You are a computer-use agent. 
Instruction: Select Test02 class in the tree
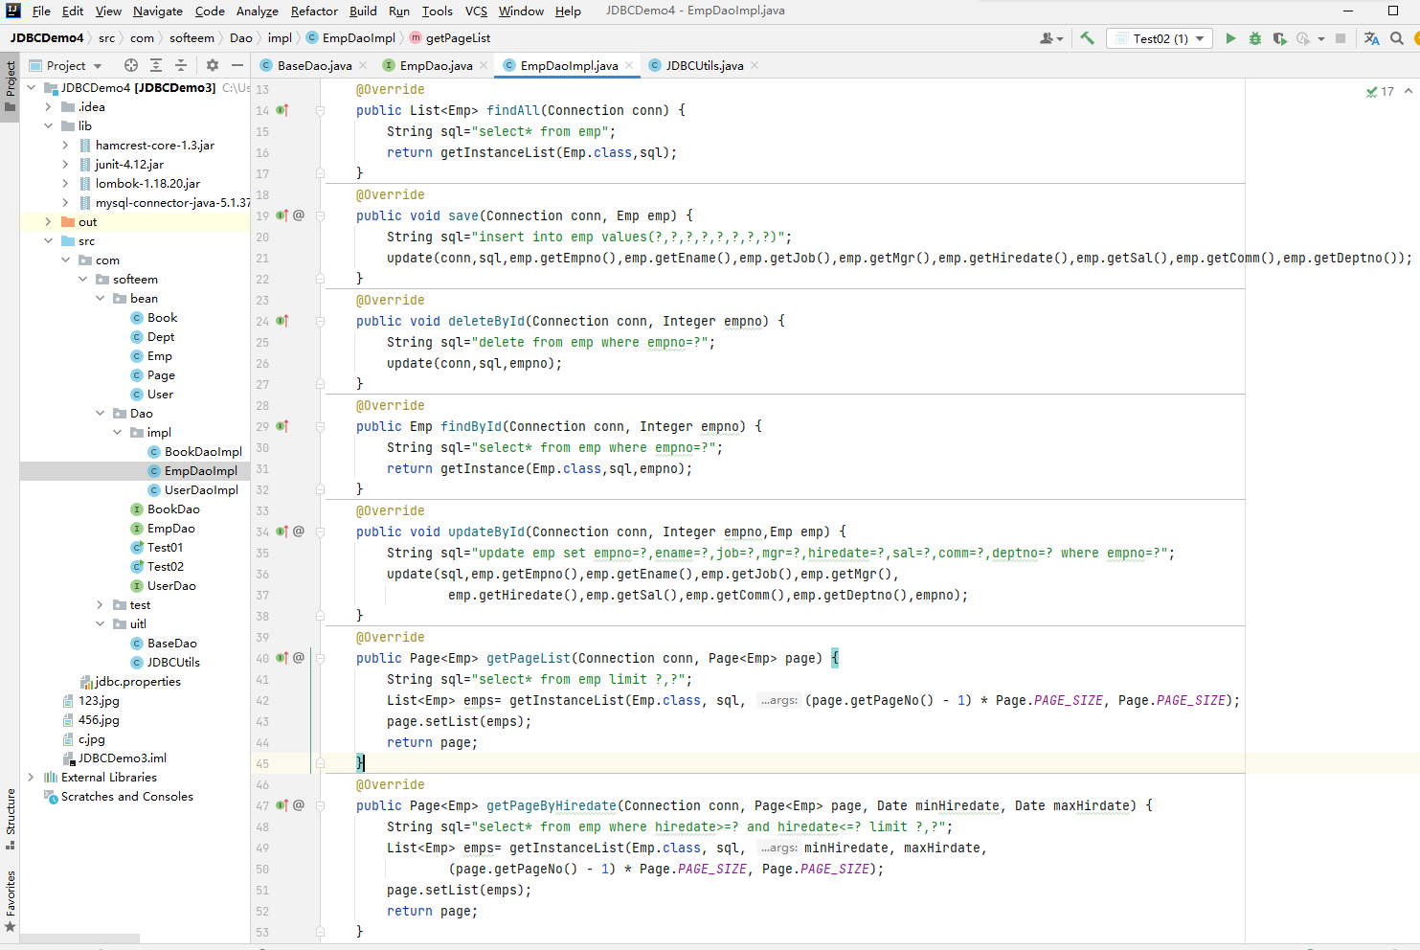tap(165, 566)
